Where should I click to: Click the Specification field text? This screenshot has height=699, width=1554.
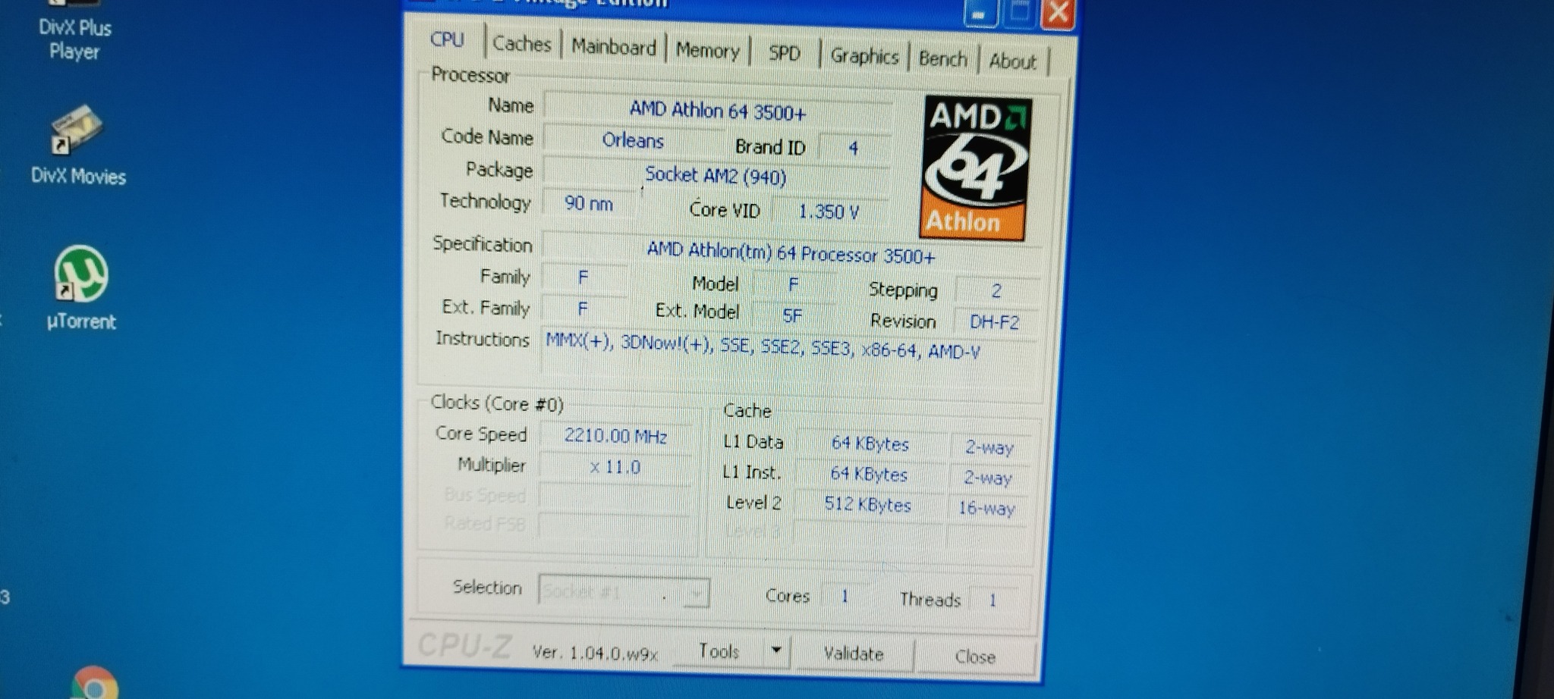point(791,253)
